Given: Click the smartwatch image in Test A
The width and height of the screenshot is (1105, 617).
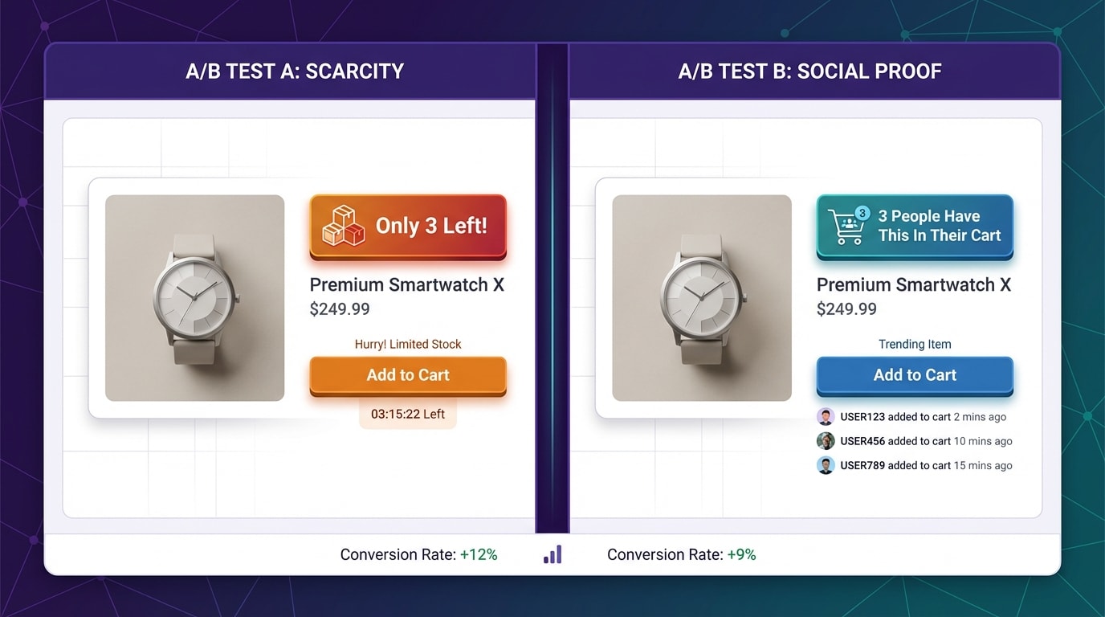Looking at the screenshot, I should click(194, 298).
